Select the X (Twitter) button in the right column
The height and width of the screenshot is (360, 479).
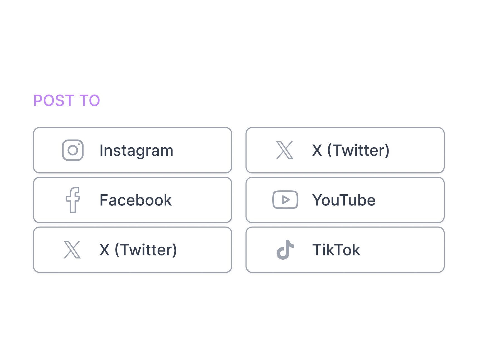[345, 150]
